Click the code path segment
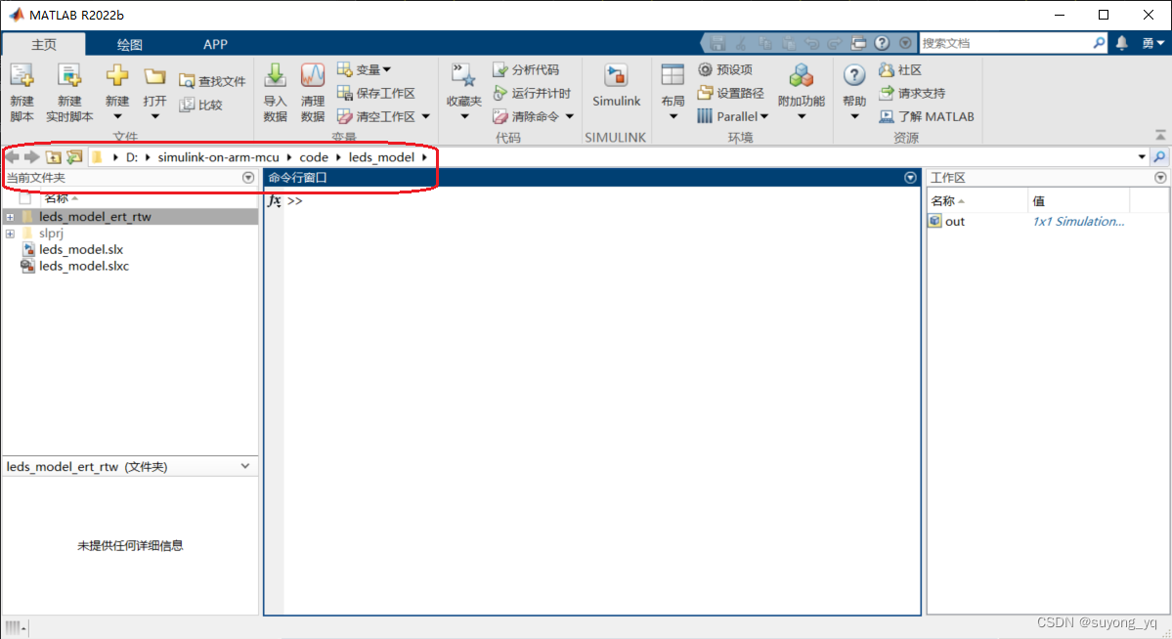The height and width of the screenshot is (639, 1172). [314, 157]
